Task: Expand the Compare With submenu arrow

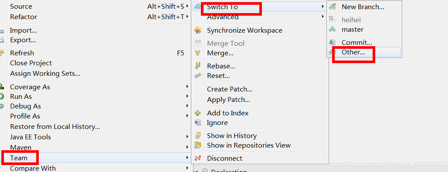Action: point(187,168)
